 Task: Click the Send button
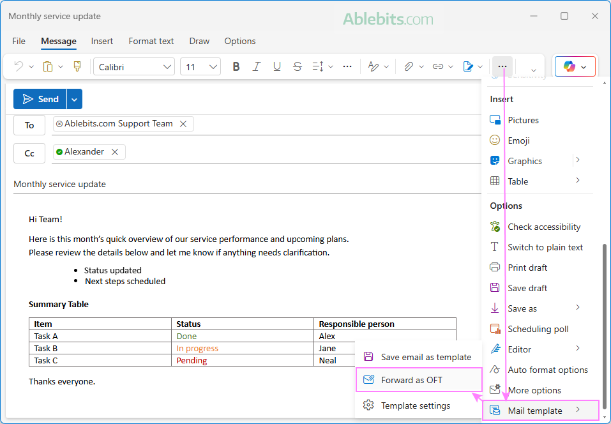[43, 99]
